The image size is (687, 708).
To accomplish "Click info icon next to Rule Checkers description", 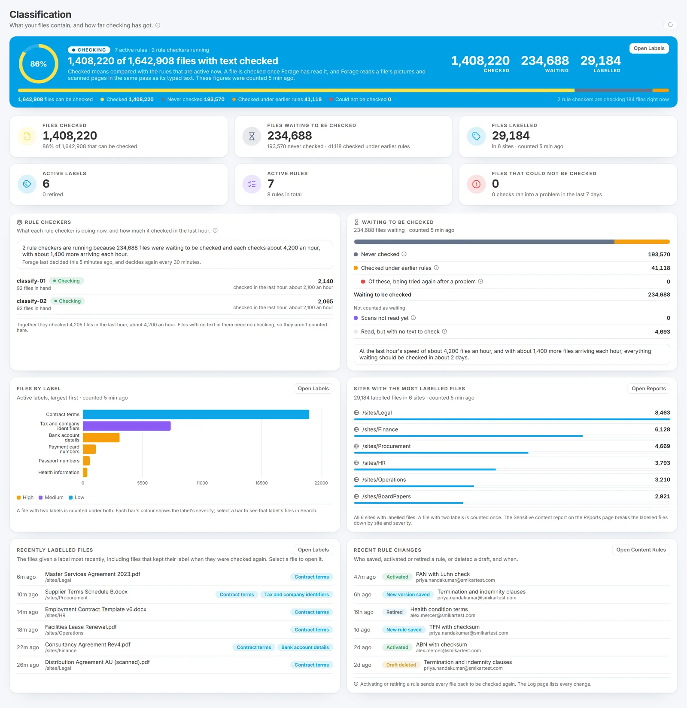I will [216, 231].
